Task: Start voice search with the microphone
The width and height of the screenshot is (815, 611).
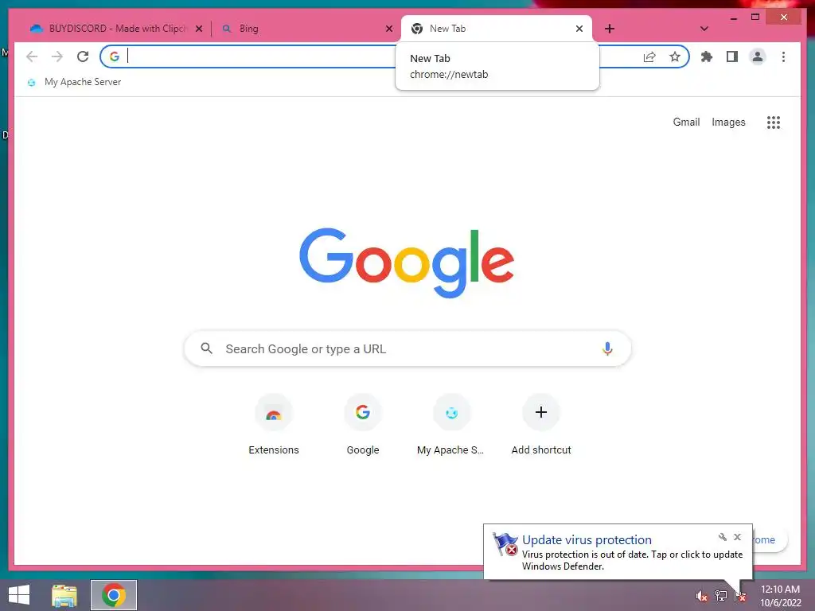Action: (x=607, y=348)
